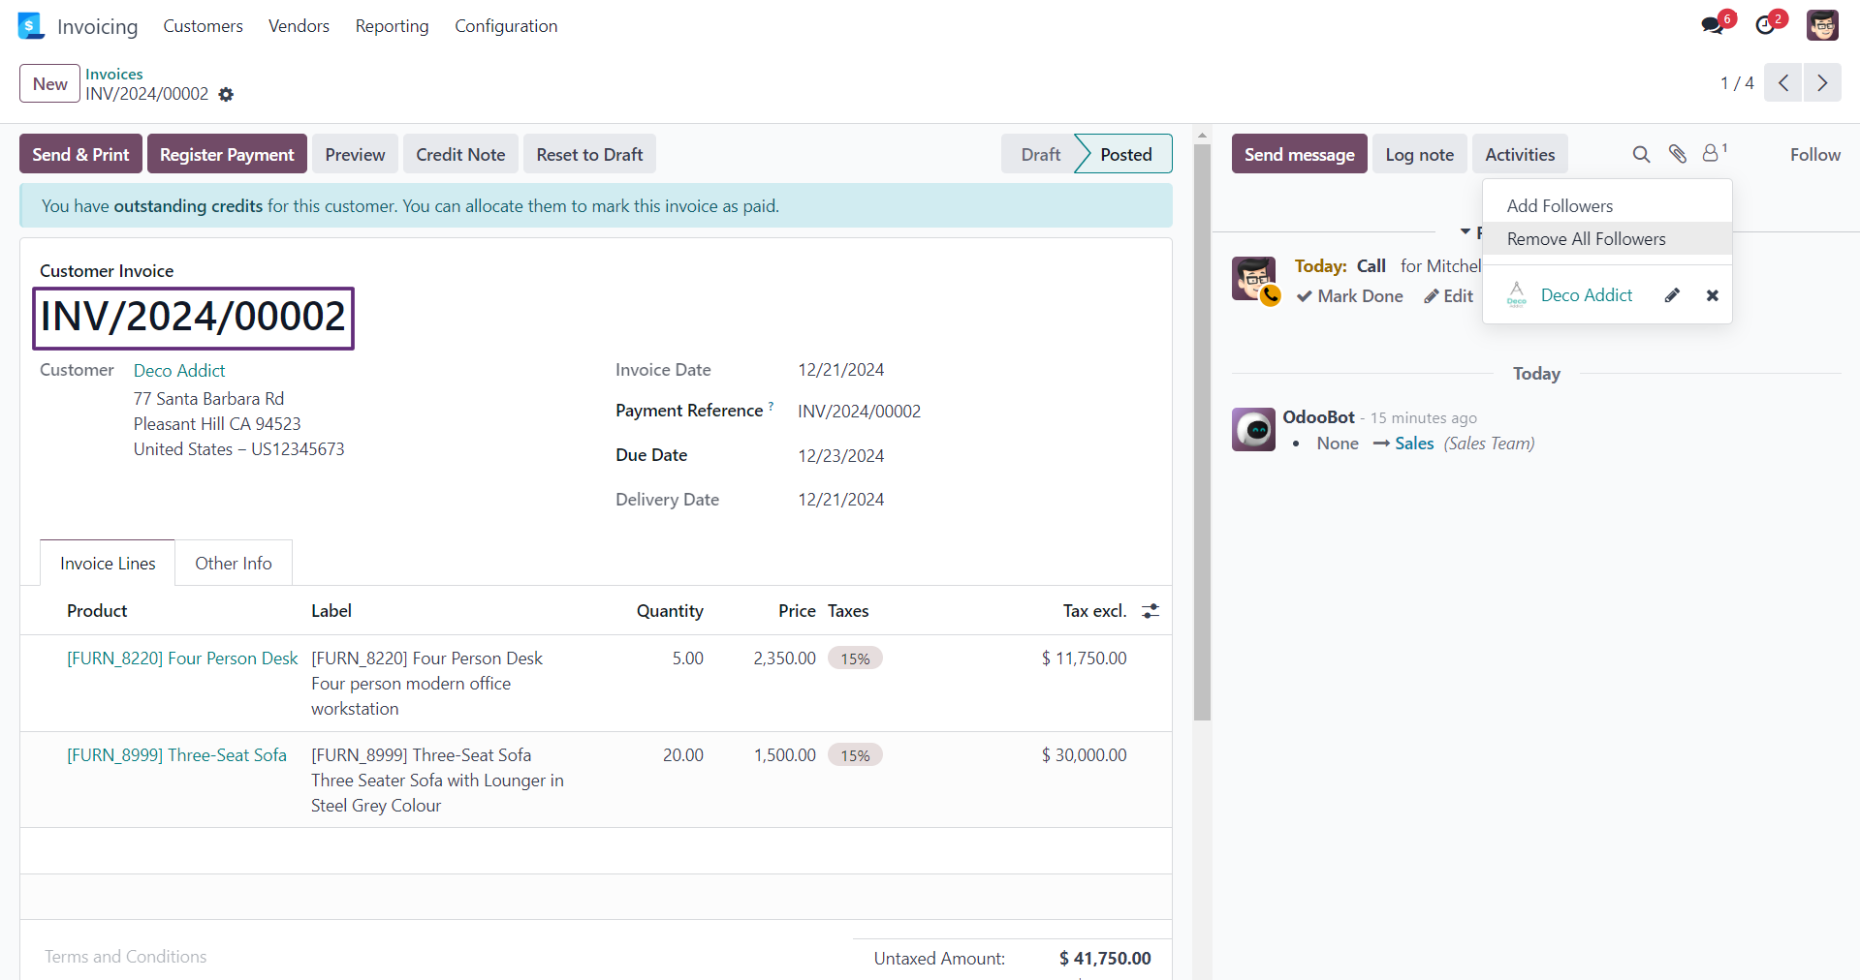
Task: Switch to the Other Info tab
Action: click(x=234, y=564)
